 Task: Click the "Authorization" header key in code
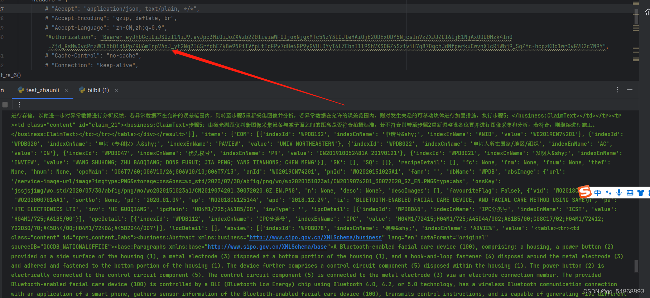click(x=68, y=37)
